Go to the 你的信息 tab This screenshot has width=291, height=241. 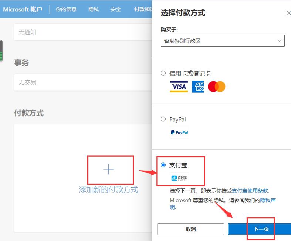(66, 9)
